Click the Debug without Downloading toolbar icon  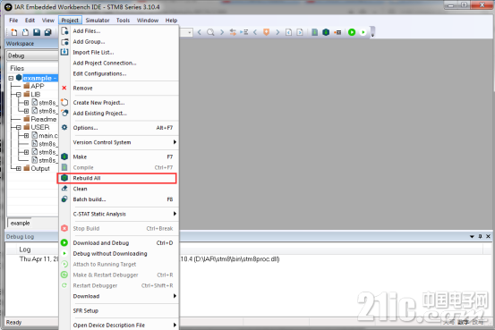(x=363, y=32)
